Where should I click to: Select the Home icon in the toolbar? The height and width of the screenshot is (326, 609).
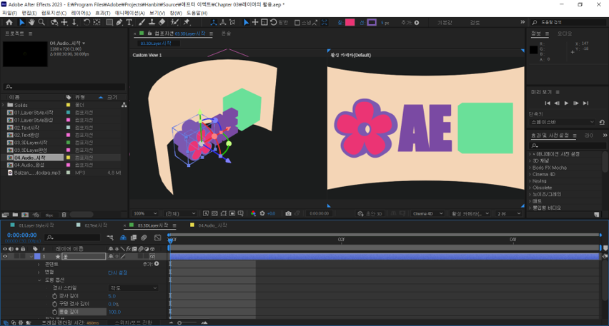pyautogui.click(x=9, y=23)
